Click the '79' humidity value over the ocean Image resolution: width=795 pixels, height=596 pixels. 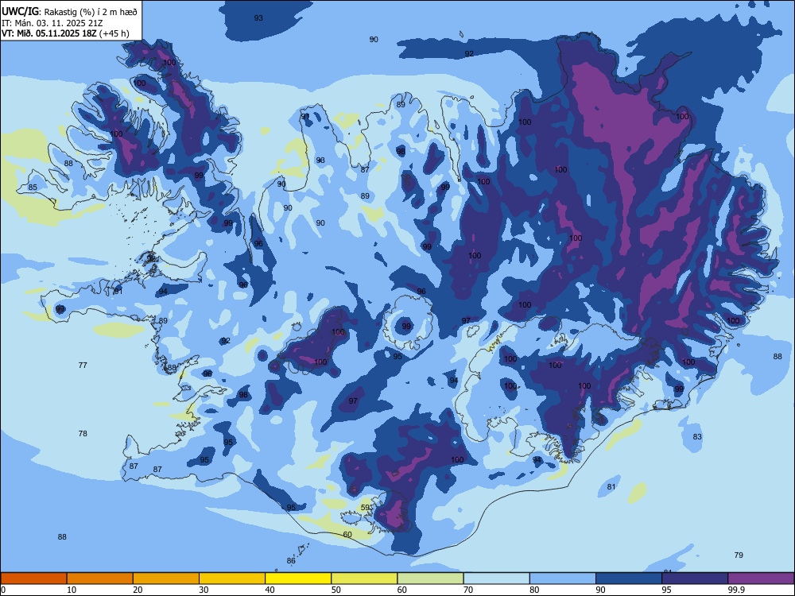pos(739,555)
